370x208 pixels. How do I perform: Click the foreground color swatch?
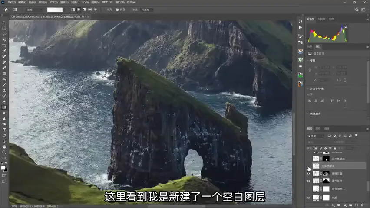click(x=3, y=168)
